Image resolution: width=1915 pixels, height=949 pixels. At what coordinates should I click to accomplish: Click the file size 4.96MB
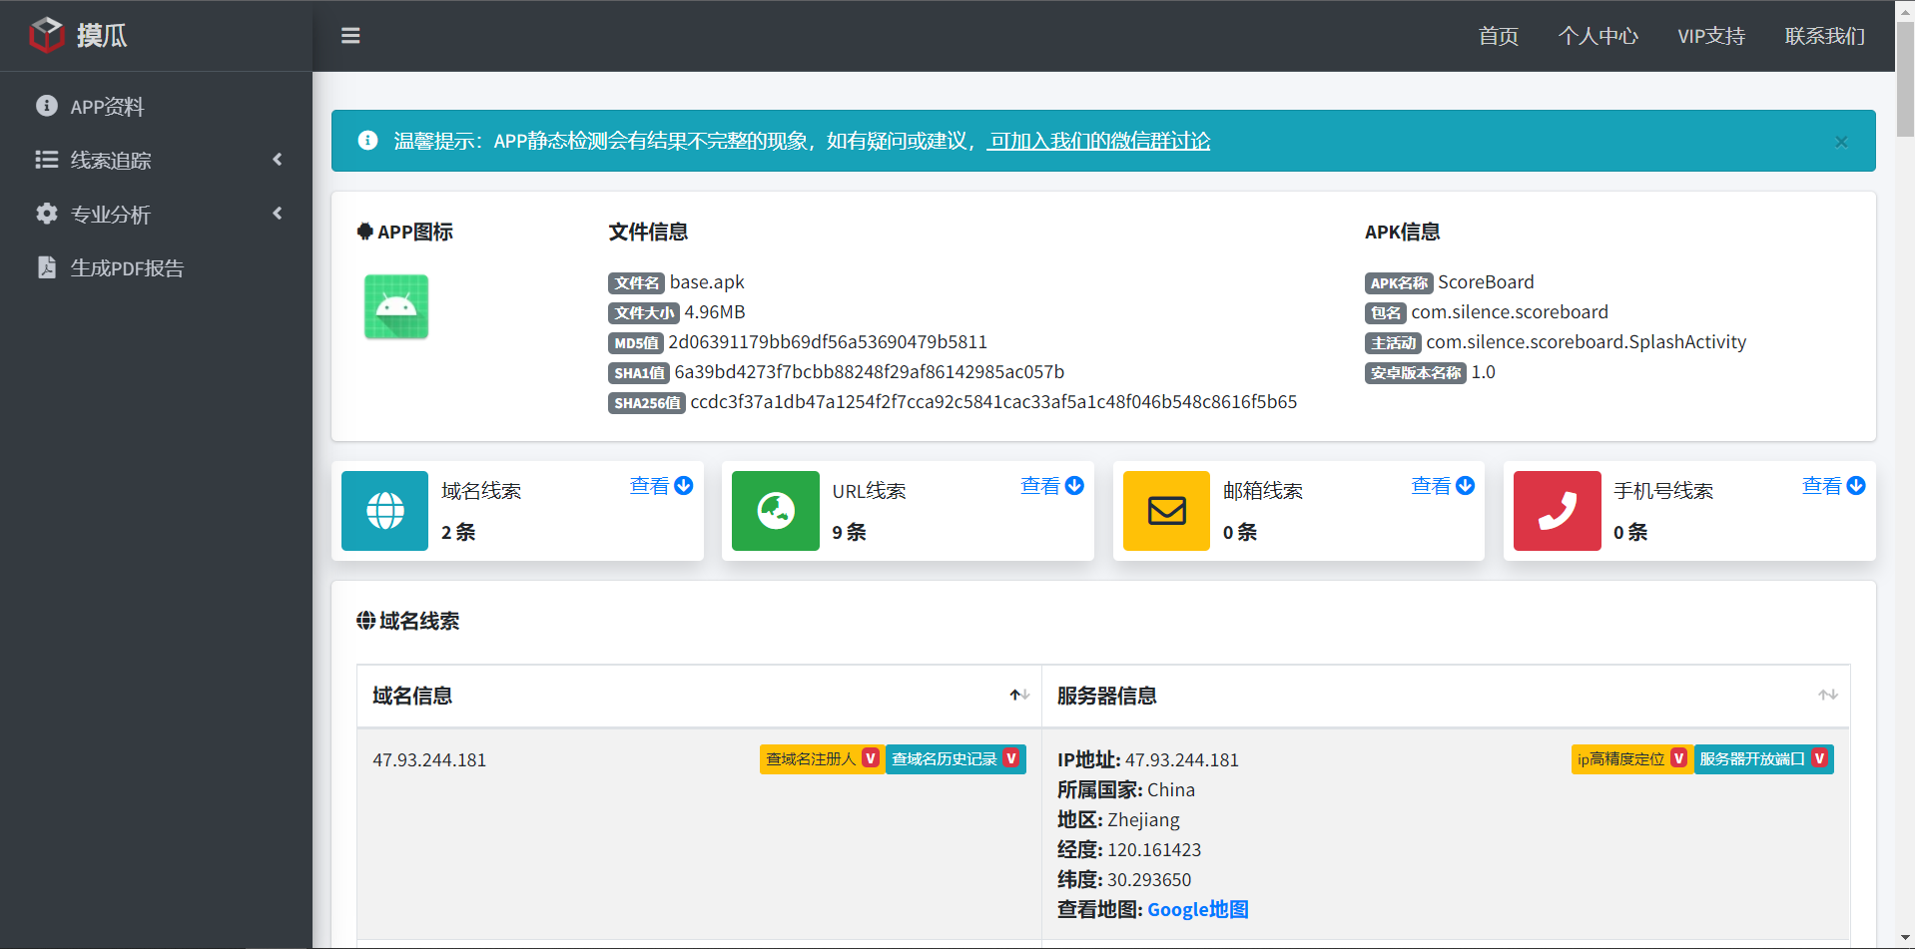715,312
